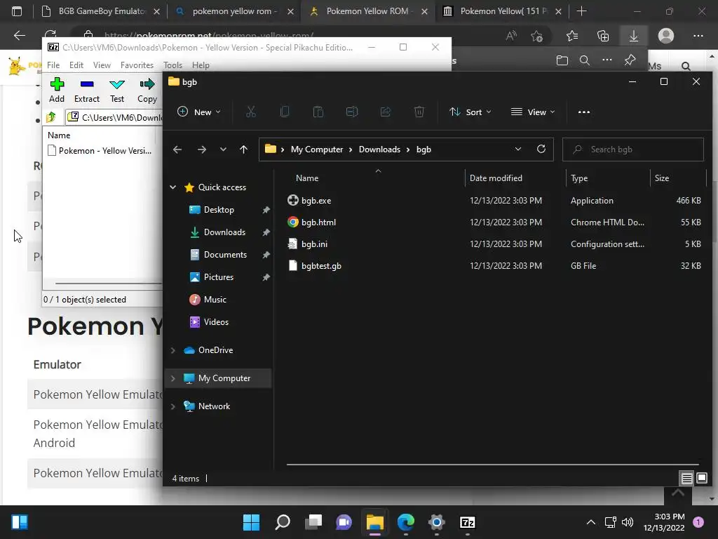
Task: Open Edge settings and more menu
Action: pos(698,36)
